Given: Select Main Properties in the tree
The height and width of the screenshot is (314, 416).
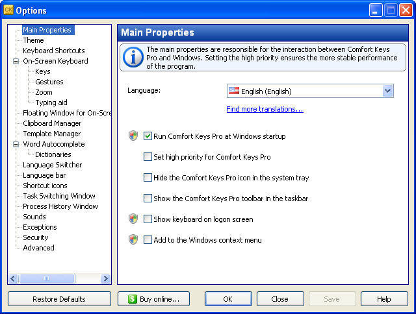Looking at the screenshot, I should tap(47, 30).
